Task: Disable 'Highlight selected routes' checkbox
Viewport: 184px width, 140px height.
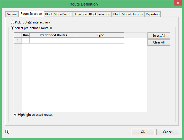Action: pos(16,115)
